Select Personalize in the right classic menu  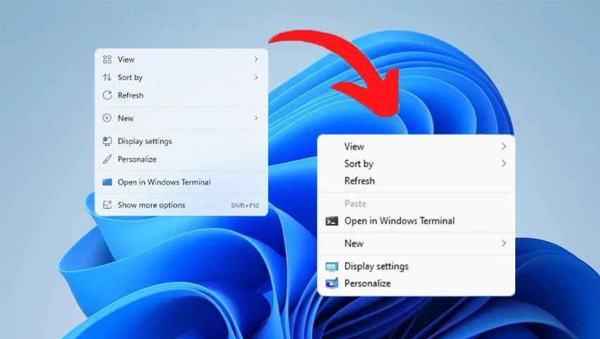416,283
